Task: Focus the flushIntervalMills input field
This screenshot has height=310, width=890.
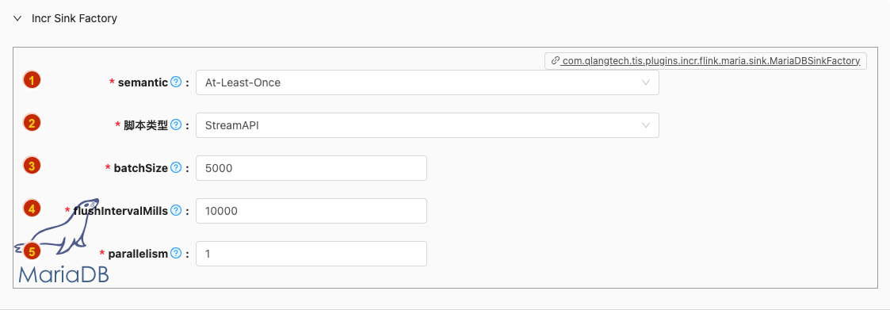Action: point(311,211)
